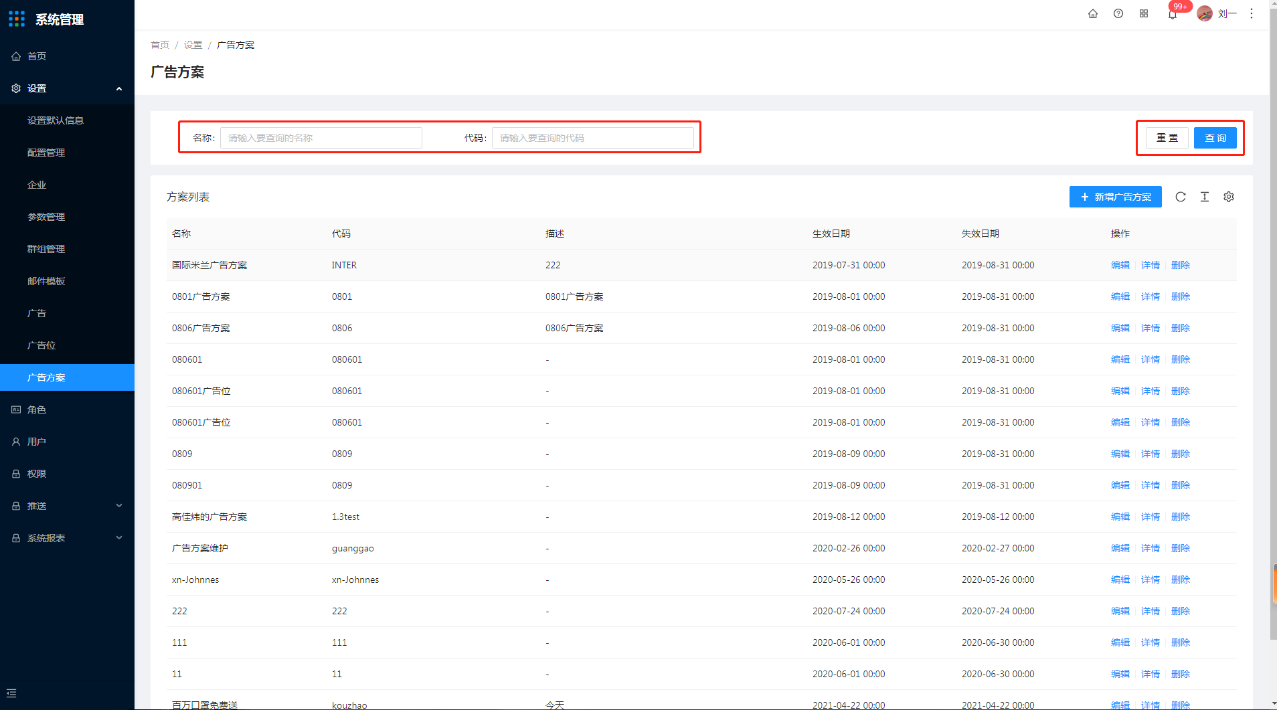The width and height of the screenshot is (1277, 710).
Task: Collapse the 设置 sidebar section
Action: (67, 88)
